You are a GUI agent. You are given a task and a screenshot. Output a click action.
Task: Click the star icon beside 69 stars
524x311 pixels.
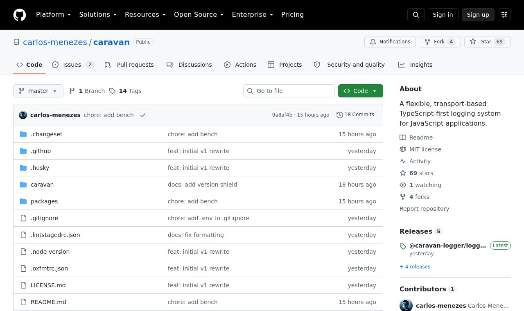pyautogui.click(x=403, y=173)
